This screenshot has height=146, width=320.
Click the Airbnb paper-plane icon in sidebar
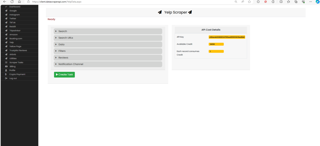(6, 55)
